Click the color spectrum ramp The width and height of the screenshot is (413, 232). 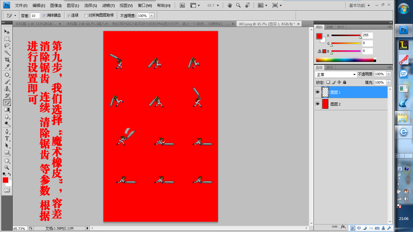tap(346, 60)
